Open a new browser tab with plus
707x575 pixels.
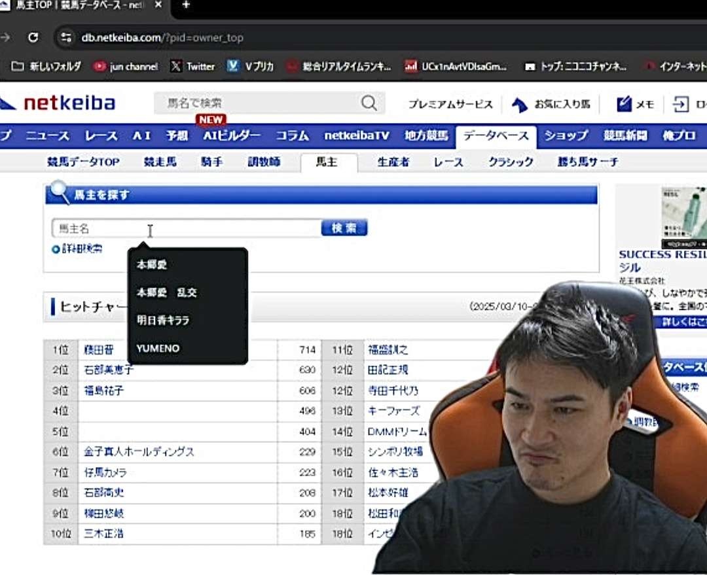point(186,5)
